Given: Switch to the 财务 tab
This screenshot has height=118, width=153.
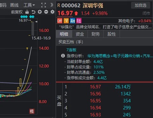Looking at the screenshot, I should [96, 34].
